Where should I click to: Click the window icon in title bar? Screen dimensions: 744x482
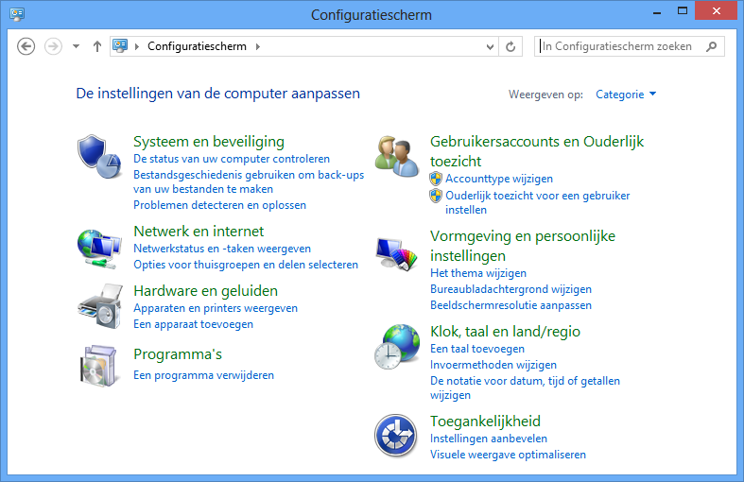point(17,14)
